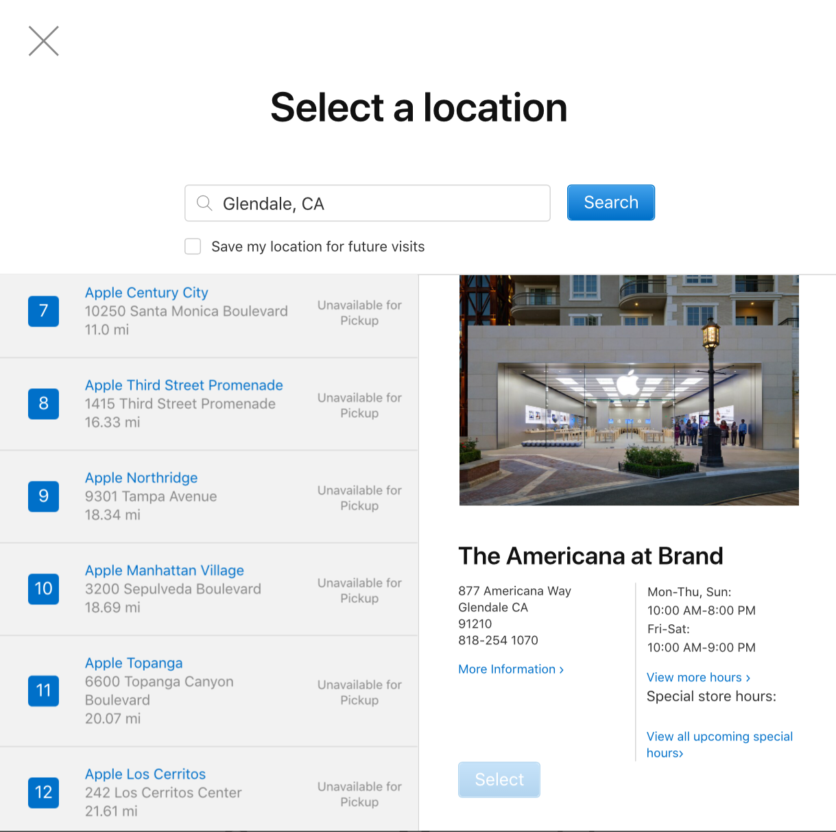Click Unavailable for Pickup on Topanga row
This screenshot has height=832, width=836.
coord(359,692)
